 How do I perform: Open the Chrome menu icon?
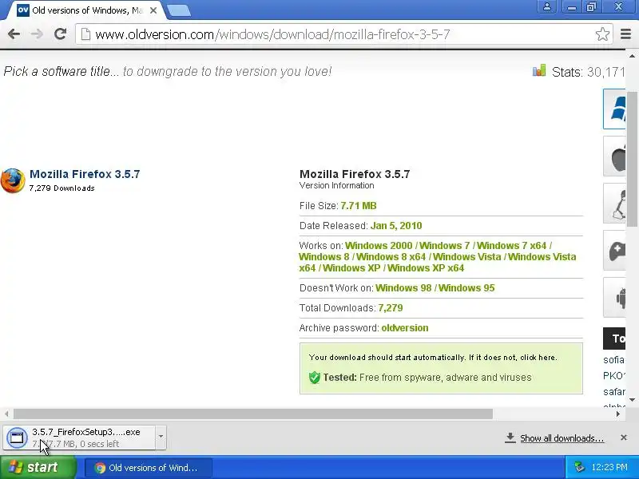(625, 34)
